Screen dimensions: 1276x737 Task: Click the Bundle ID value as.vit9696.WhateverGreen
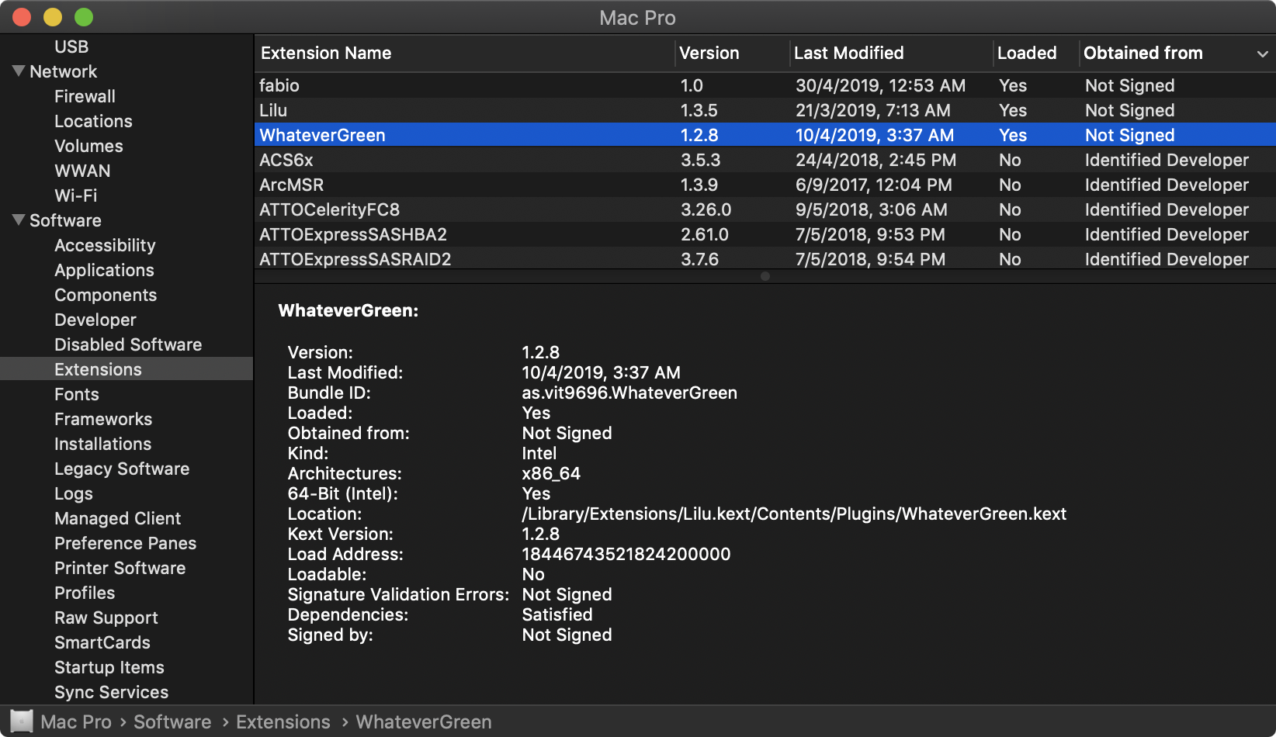629,393
